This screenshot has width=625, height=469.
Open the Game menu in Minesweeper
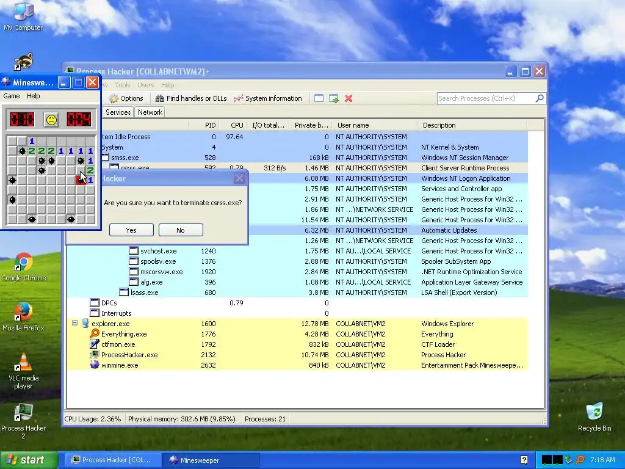coord(12,96)
